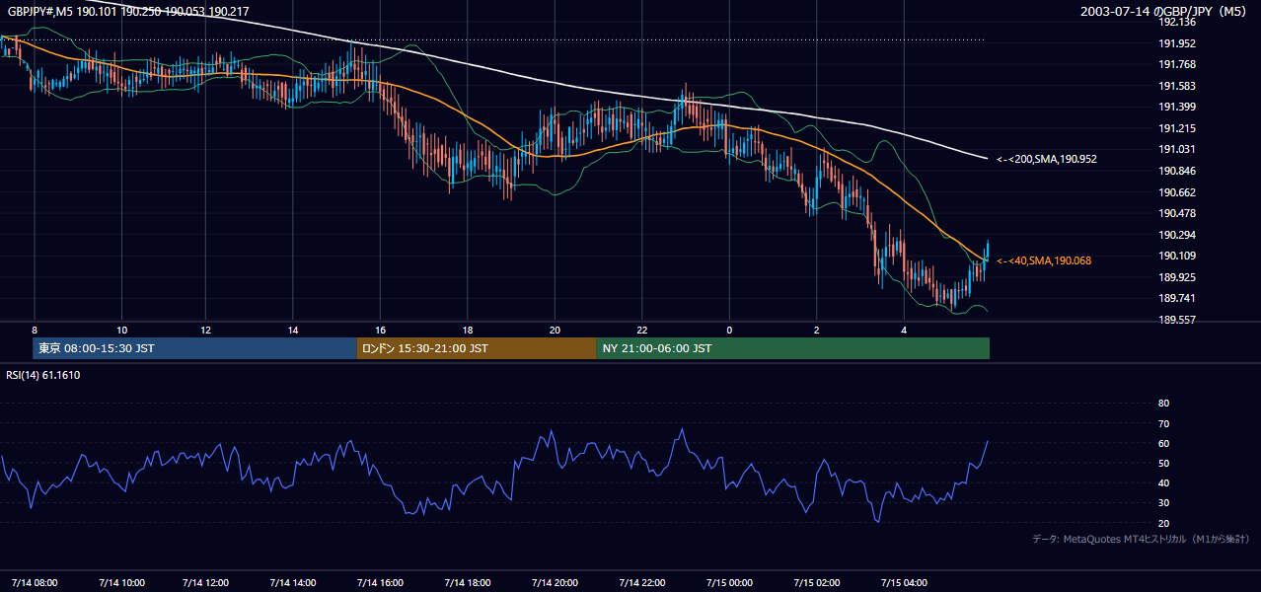
Task: Click the London session bar 15:30-21:00 JST
Action: pyautogui.click(x=477, y=348)
